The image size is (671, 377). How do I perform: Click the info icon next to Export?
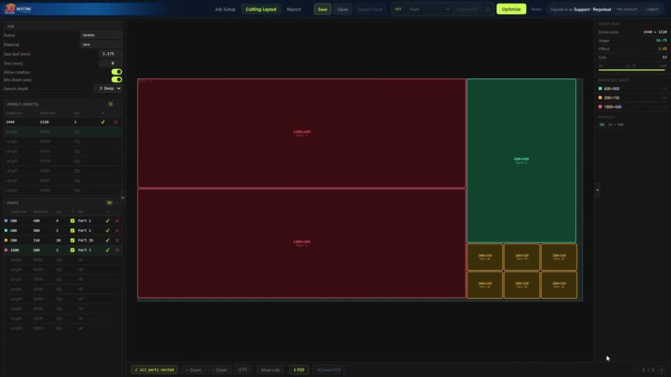click(488, 9)
